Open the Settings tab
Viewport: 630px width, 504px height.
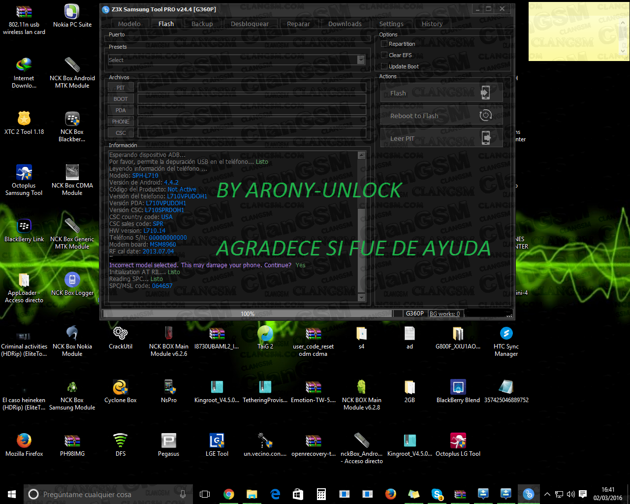point(391,24)
